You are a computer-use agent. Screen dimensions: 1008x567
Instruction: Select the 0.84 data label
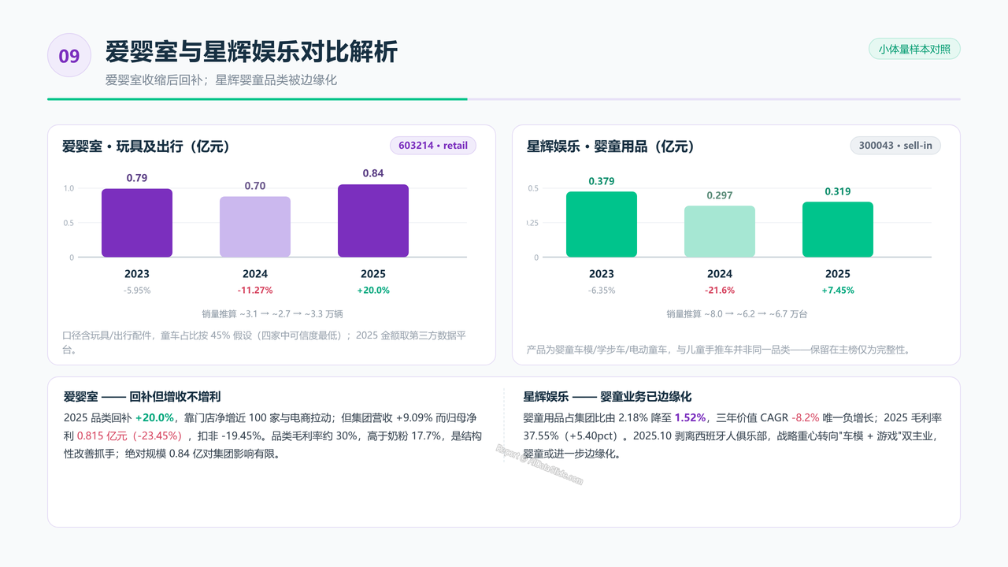click(x=373, y=173)
